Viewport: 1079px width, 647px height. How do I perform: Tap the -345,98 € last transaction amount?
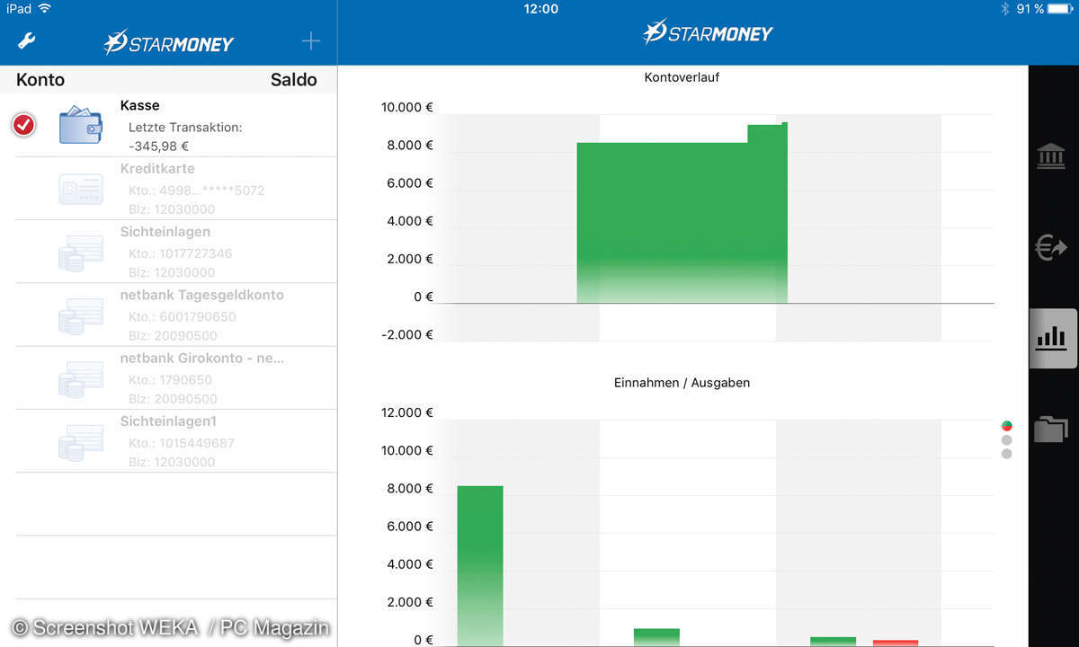[x=158, y=146]
